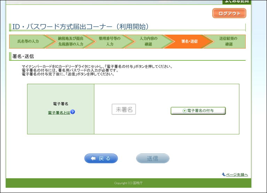
Task: Click the 未署名 status box
Action: 124,109
